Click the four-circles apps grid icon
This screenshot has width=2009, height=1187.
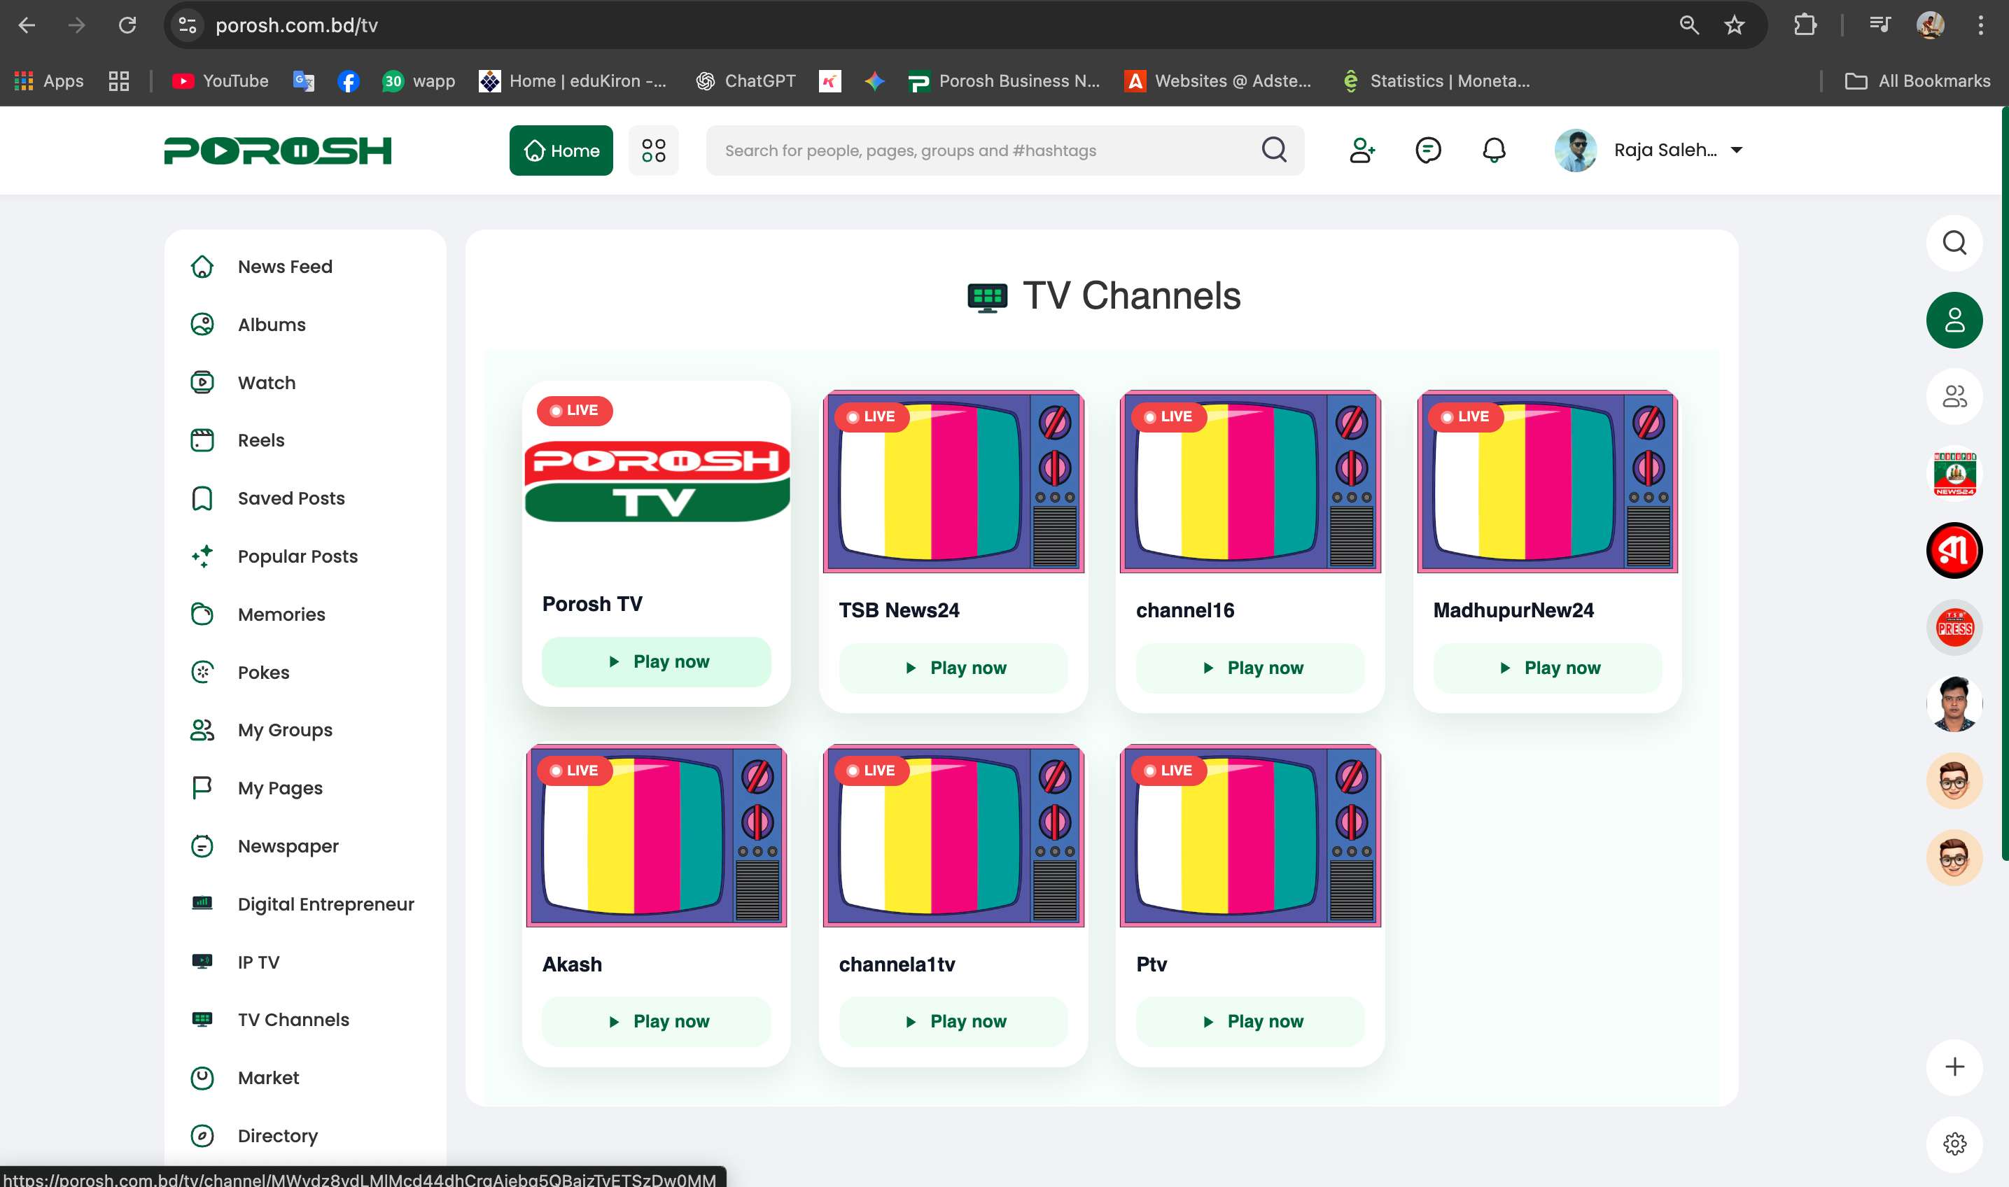(x=653, y=150)
